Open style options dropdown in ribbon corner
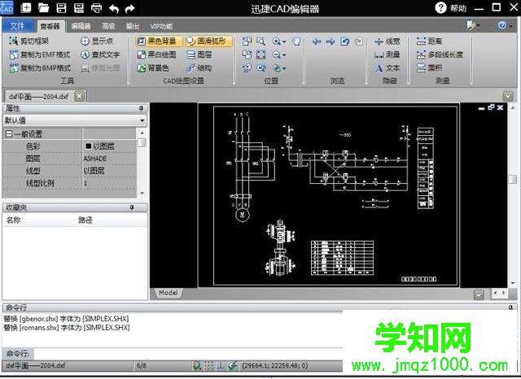521x379 pixels. point(478,25)
